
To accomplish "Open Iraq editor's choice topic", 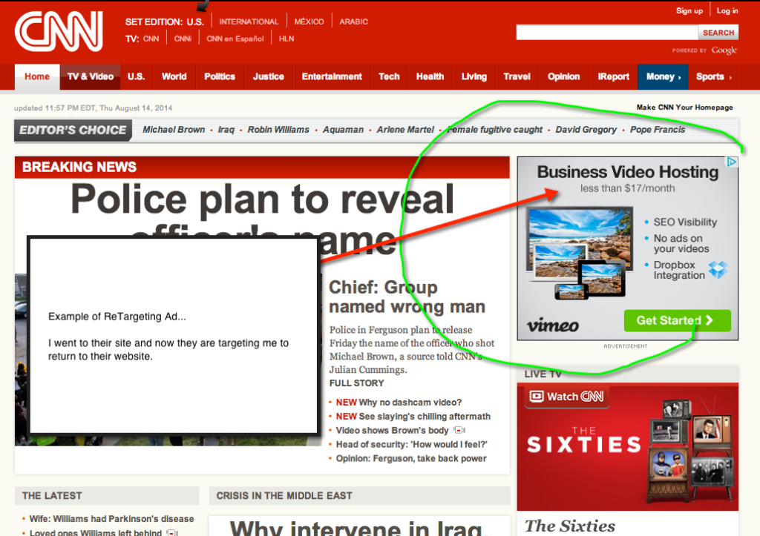I will (226, 130).
